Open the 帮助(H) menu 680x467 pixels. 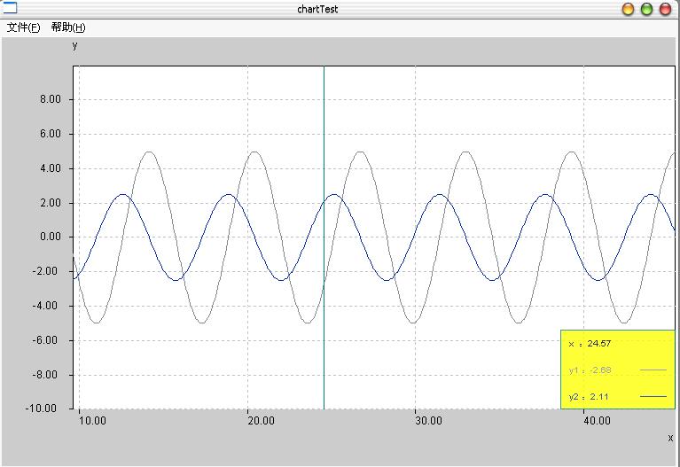pos(67,27)
